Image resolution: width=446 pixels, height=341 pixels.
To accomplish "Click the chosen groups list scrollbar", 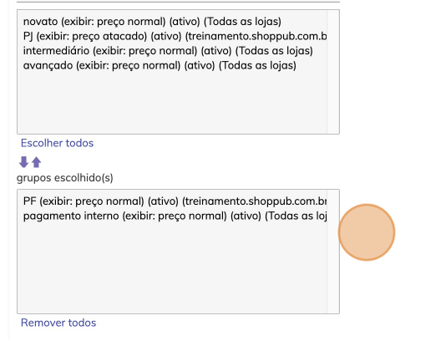I will tap(332, 252).
